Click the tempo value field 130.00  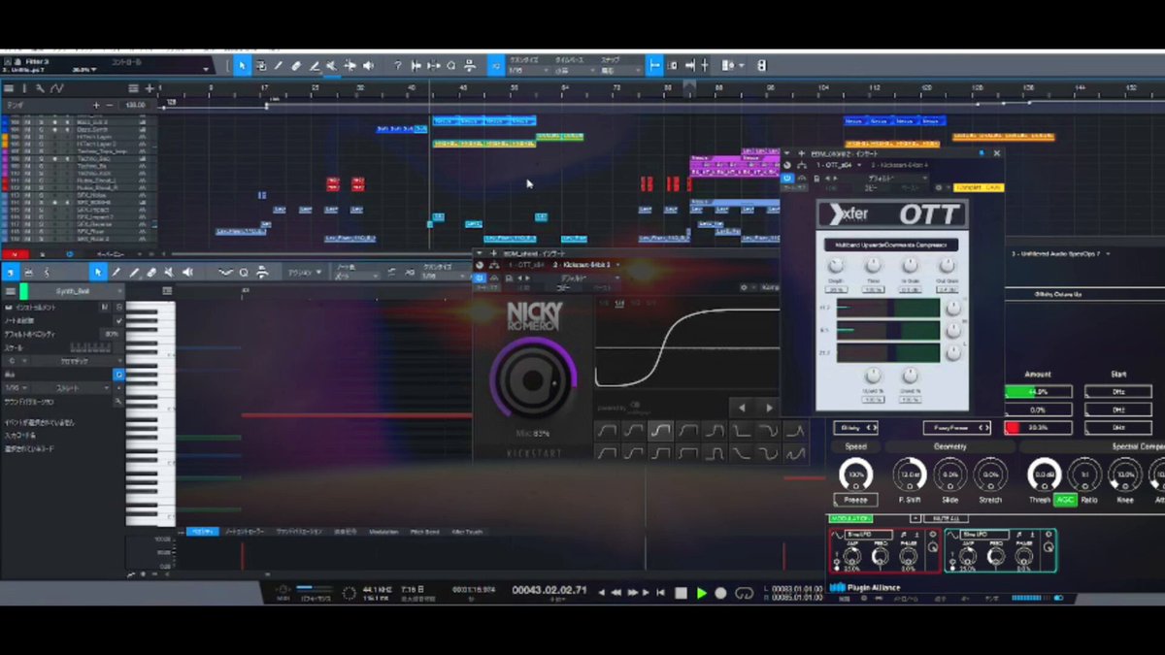135,105
